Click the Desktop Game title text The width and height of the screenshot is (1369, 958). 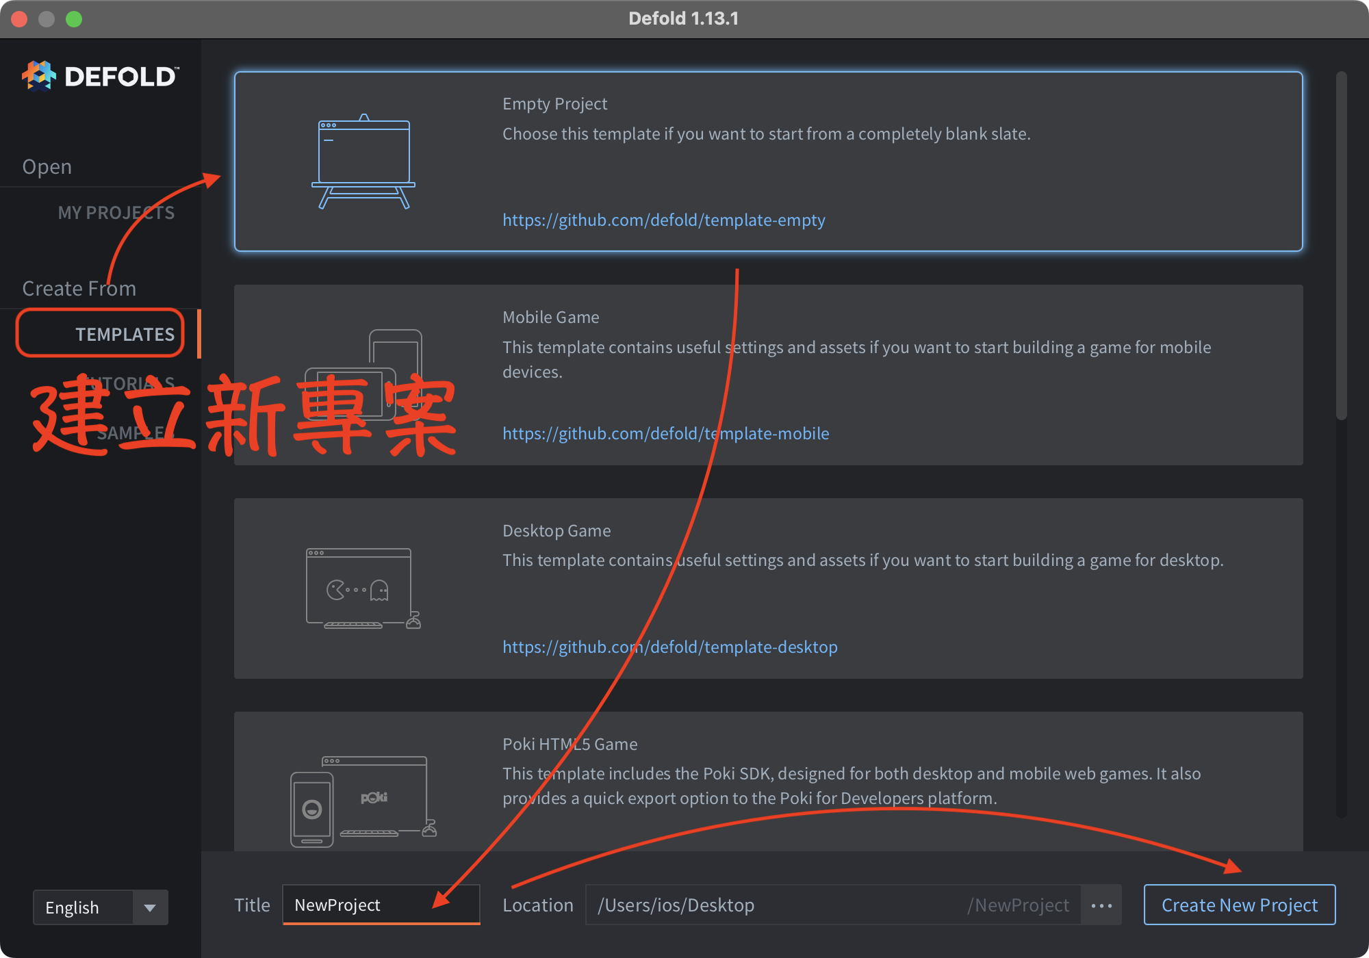[556, 530]
